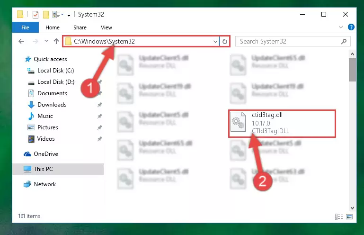Click the address bar path C:\Windows\System32

point(104,41)
